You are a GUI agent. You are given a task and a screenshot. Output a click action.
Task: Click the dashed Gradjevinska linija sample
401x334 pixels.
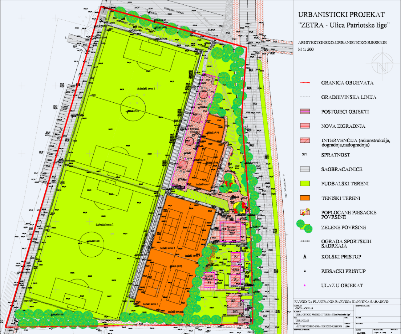pyautogui.click(x=304, y=97)
